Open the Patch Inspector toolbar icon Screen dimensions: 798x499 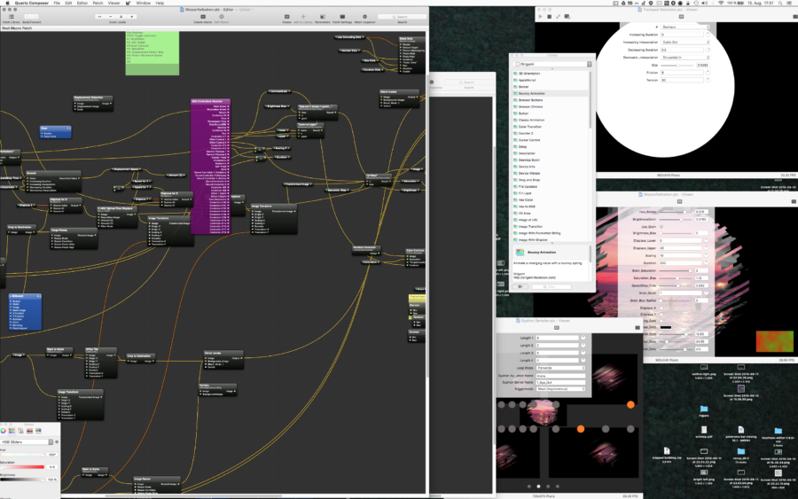364,17
